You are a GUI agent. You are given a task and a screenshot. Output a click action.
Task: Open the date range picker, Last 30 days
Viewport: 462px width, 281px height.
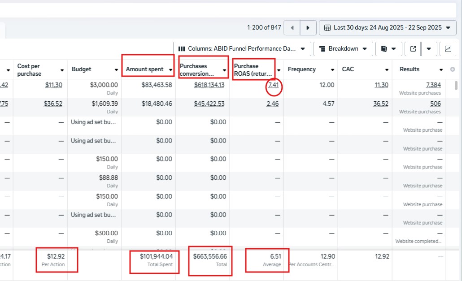click(x=388, y=28)
